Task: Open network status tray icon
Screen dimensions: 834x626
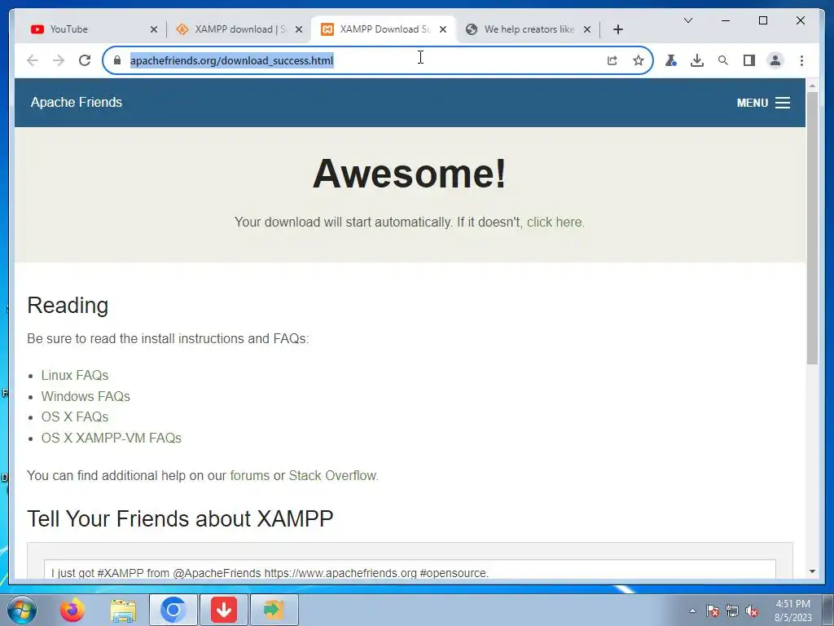Action: pos(732,611)
